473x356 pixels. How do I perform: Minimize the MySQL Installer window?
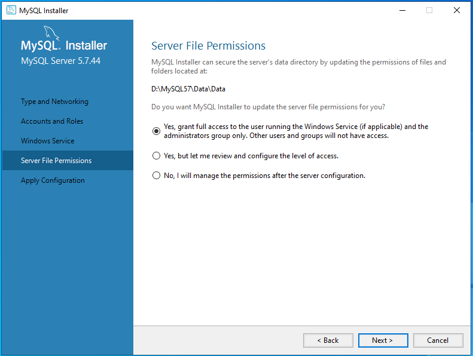click(x=402, y=10)
